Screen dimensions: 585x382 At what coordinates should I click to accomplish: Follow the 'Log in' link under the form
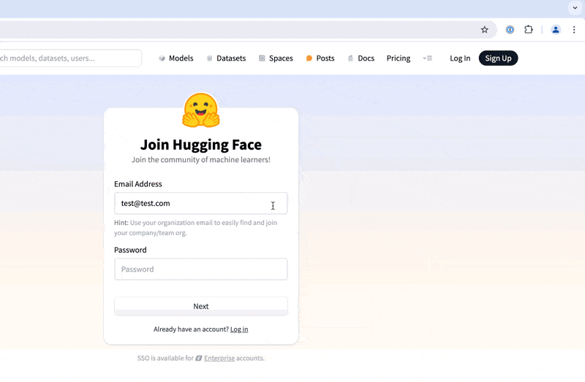(239, 329)
